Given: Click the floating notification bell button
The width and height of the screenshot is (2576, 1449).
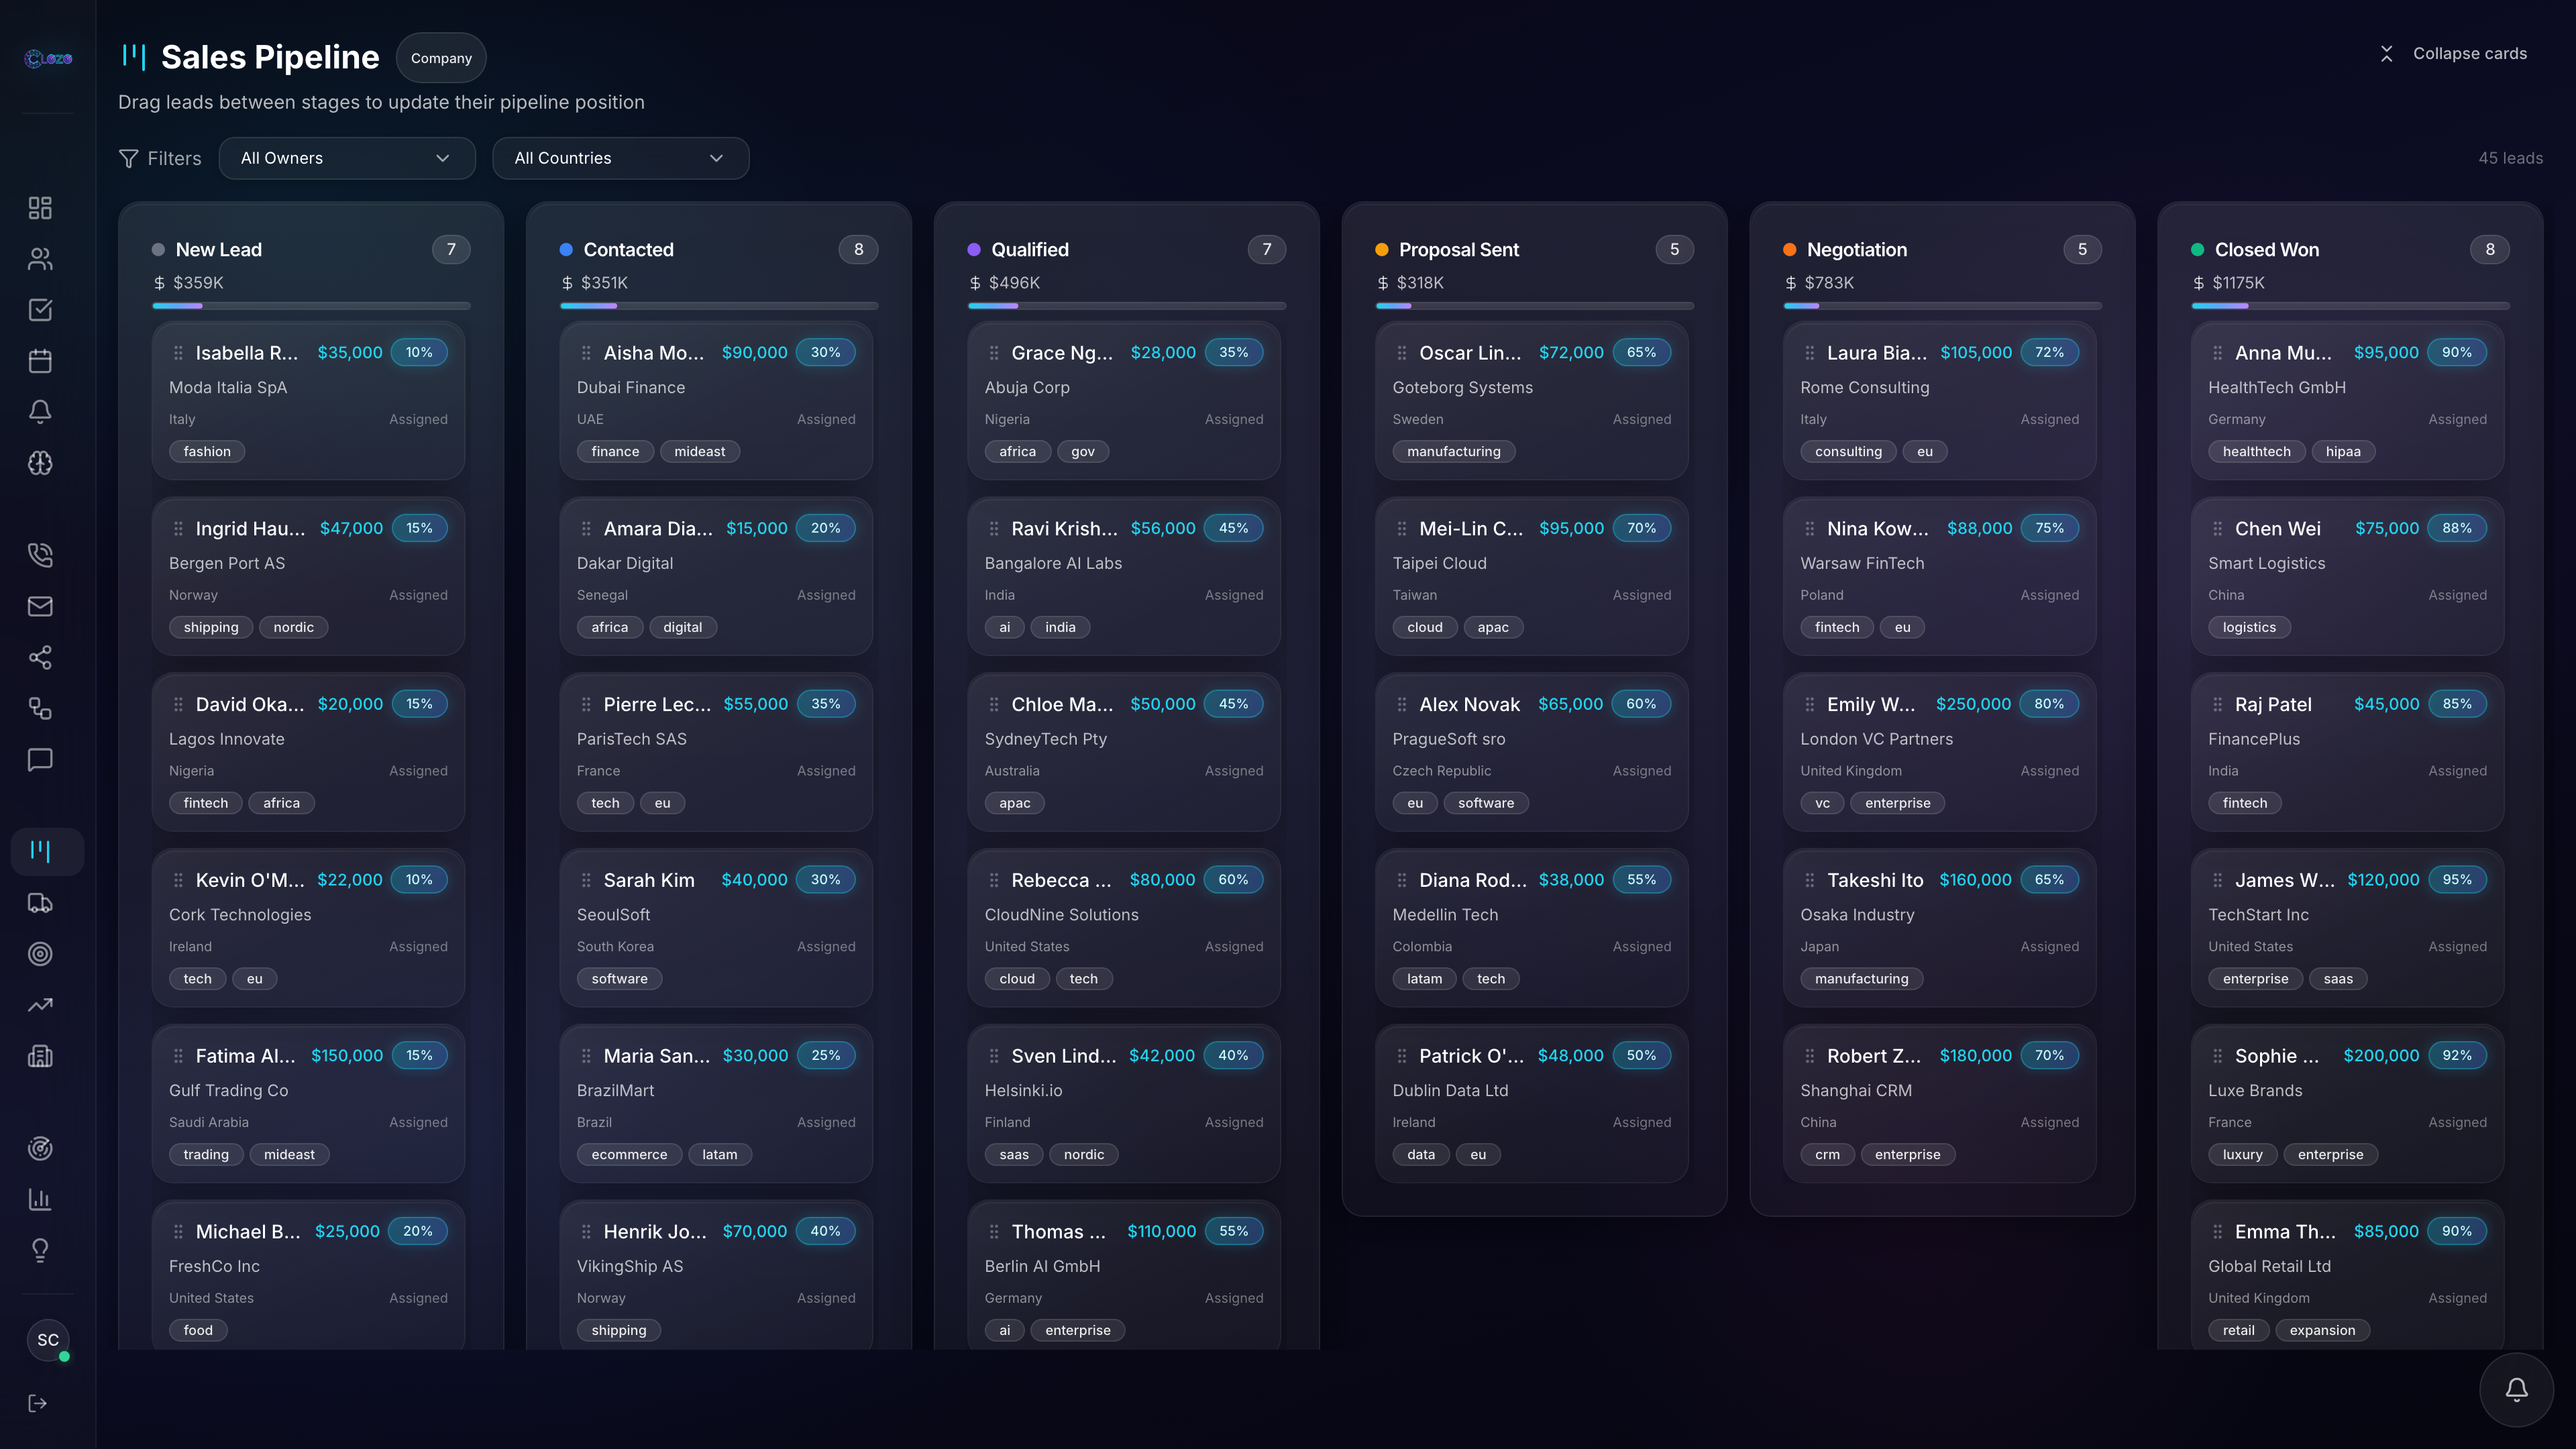Looking at the screenshot, I should 2516,1389.
